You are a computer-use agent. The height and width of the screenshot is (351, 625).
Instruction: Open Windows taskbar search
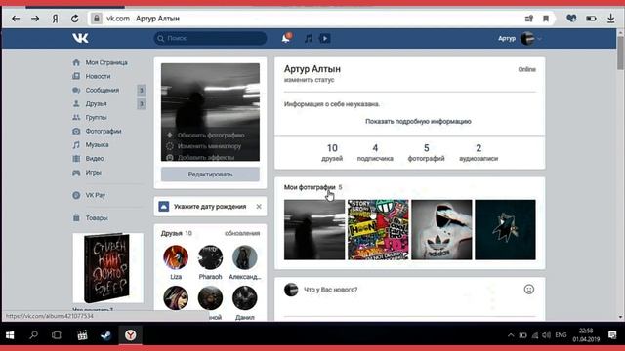click(x=33, y=335)
